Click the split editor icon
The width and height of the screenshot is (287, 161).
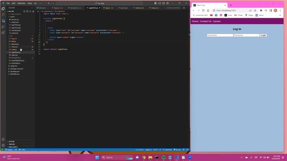point(184,8)
